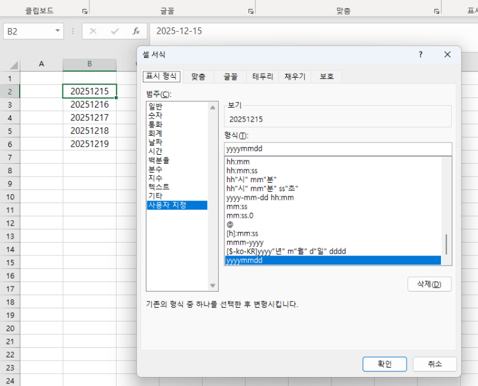The image size is (478, 386).
Task: Choose the mm:ss format entry
Action: click(333, 206)
